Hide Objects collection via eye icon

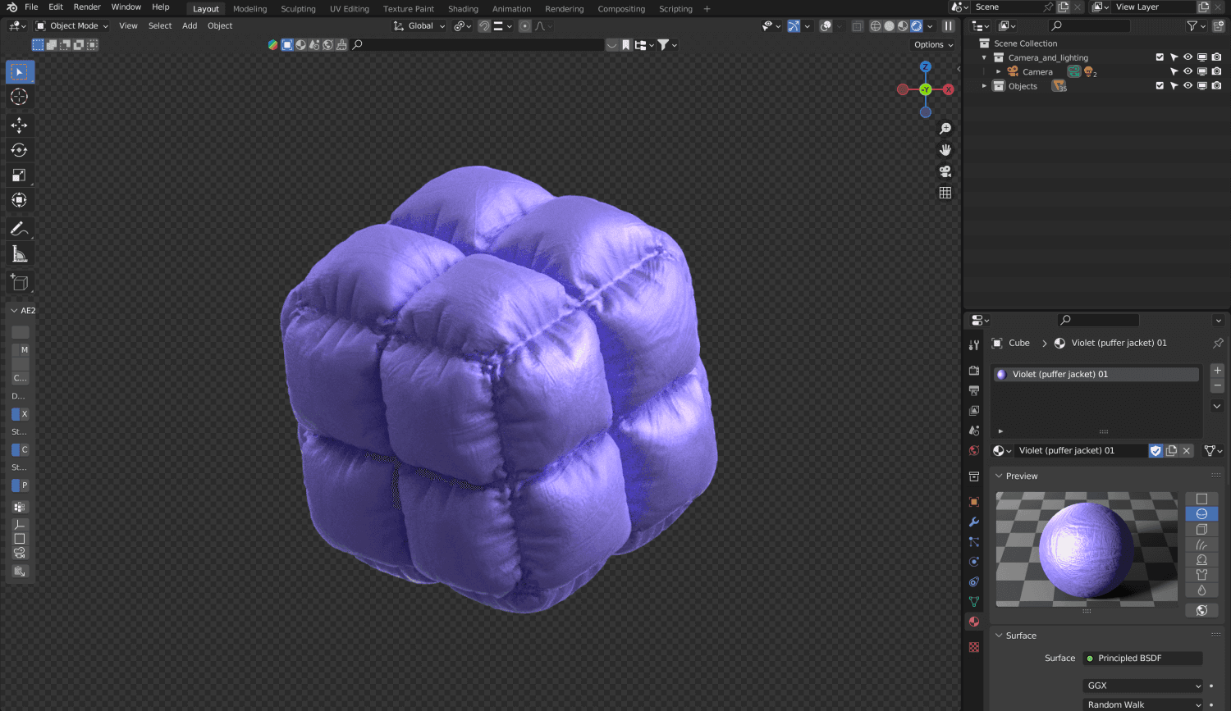tap(1188, 85)
